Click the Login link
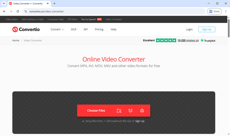 (x=189, y=29)
